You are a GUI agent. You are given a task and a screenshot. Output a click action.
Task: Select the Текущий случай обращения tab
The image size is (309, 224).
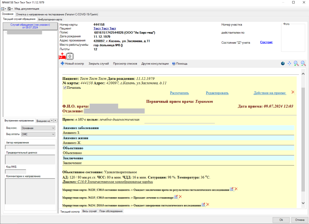(x=19, y=19)
